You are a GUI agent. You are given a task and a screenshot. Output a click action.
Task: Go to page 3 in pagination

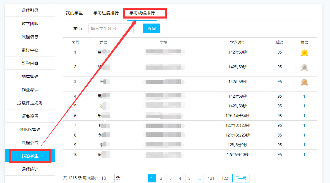tap(171, 178)
